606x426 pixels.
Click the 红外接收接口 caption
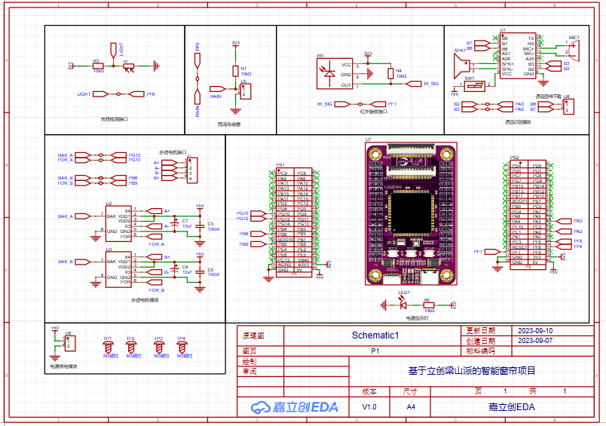[x=374, y=112]
